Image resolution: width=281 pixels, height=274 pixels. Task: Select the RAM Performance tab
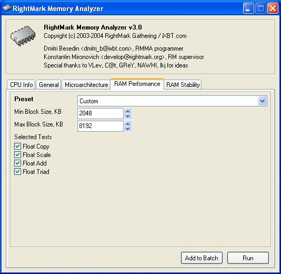pos(137,84)
